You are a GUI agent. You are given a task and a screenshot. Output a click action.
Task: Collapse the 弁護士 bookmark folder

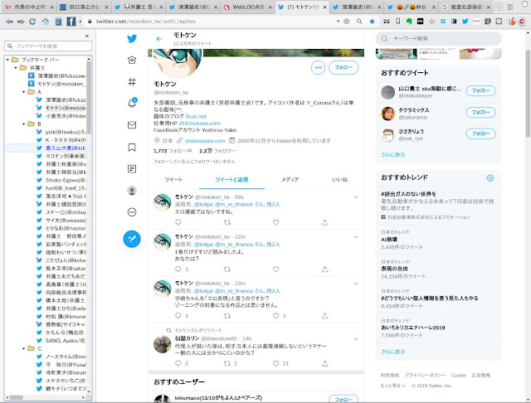pyautogui.click(x=16, y=68)
